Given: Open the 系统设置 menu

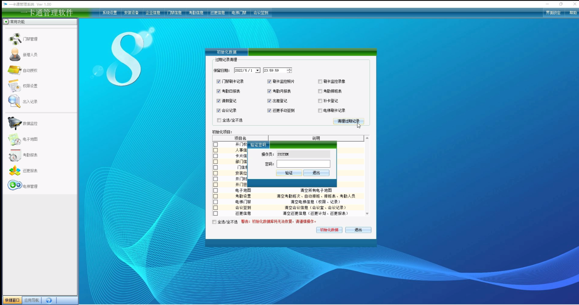Looking at the screenshot, I should (x=109, y=13).
